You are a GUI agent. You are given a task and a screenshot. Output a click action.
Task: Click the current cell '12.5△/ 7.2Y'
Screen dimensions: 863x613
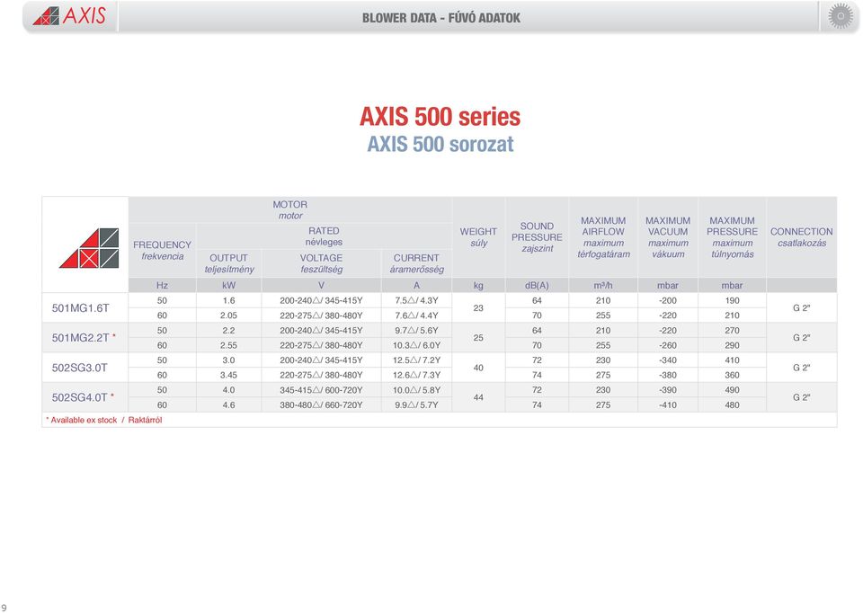(x=416, y=360)
